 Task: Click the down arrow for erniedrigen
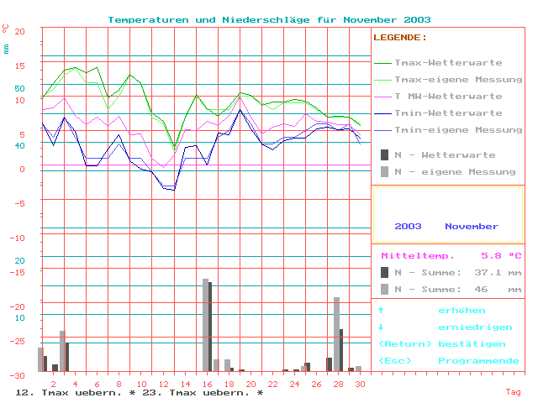click(381, 327)
